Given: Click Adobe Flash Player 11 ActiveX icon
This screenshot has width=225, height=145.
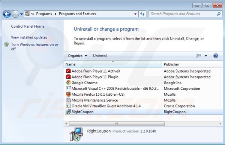Looking at the screenshot, I should pyautogui.click(x=68, y=71).
